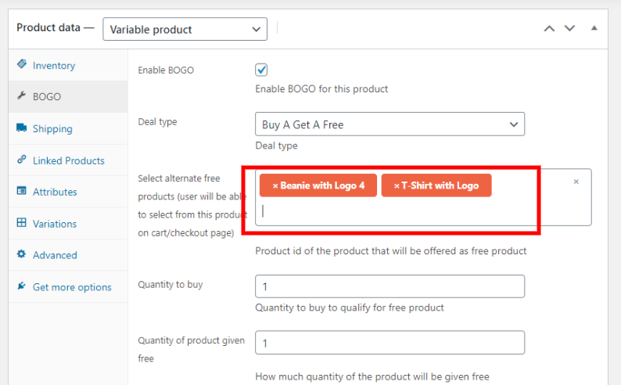Screen dimensions: 621x385
Task: Switch to the Variations tab
Action: (x=55, y=224)
